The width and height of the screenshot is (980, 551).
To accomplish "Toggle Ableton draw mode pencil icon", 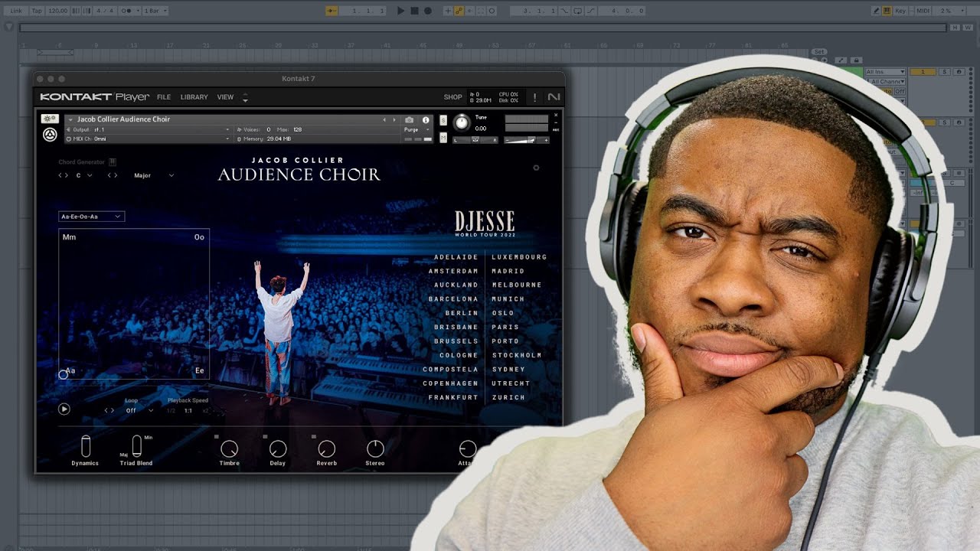I will pyautogui.click(x=877, y=11).
